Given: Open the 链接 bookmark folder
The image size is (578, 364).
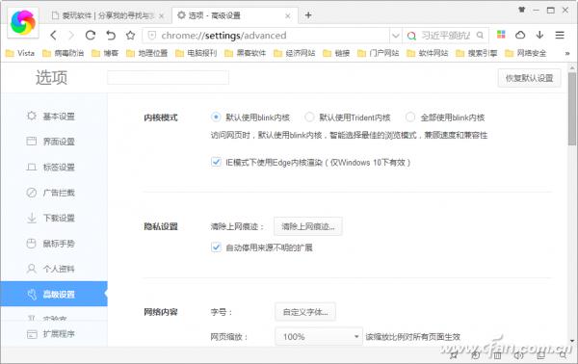Looking at the screenshot, I should 336,53.
